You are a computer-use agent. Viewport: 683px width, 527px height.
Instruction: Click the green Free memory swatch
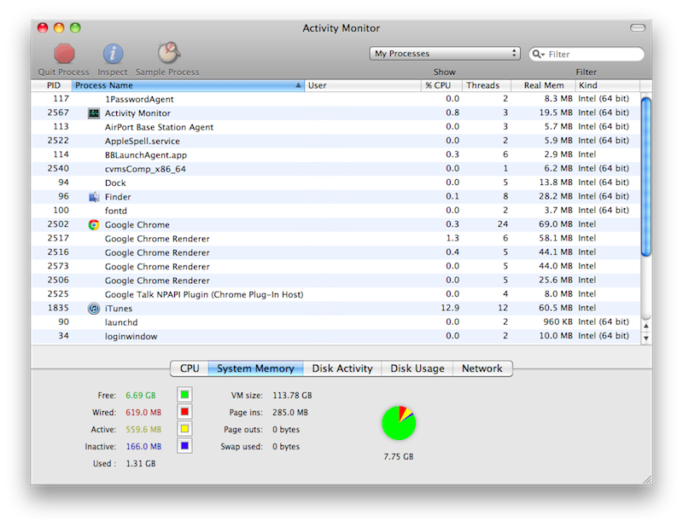184,395
